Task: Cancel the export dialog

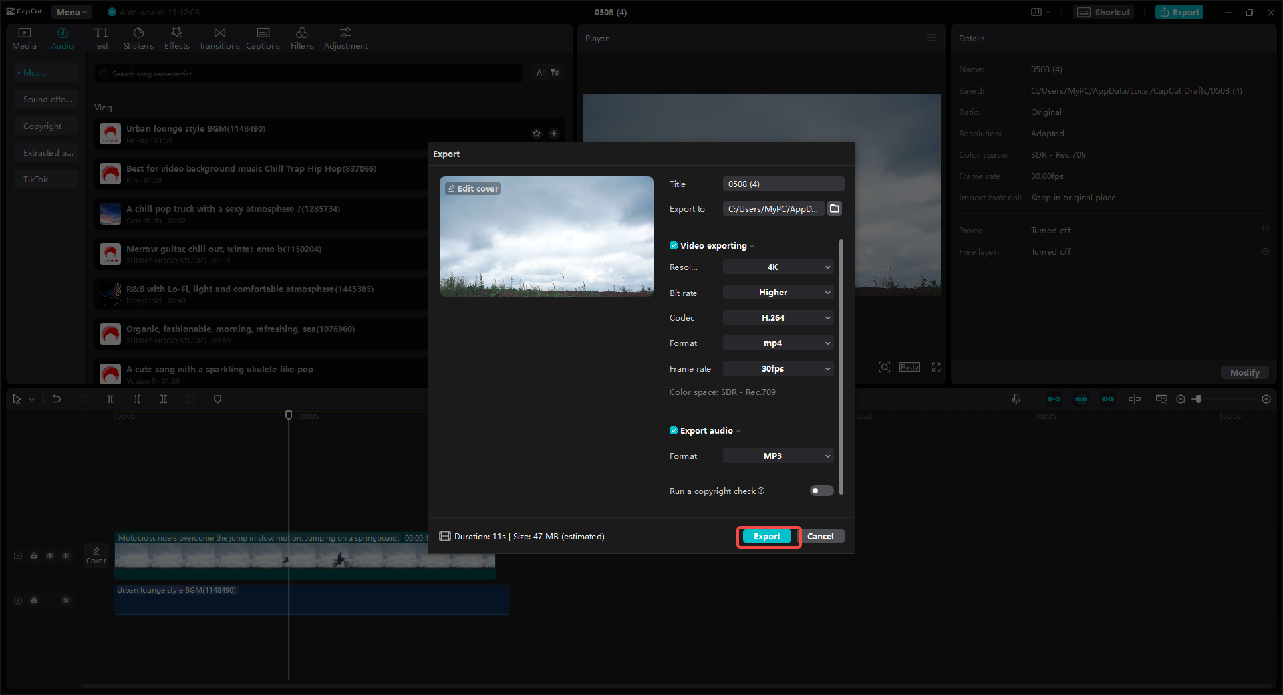Action: pos(821,536)
